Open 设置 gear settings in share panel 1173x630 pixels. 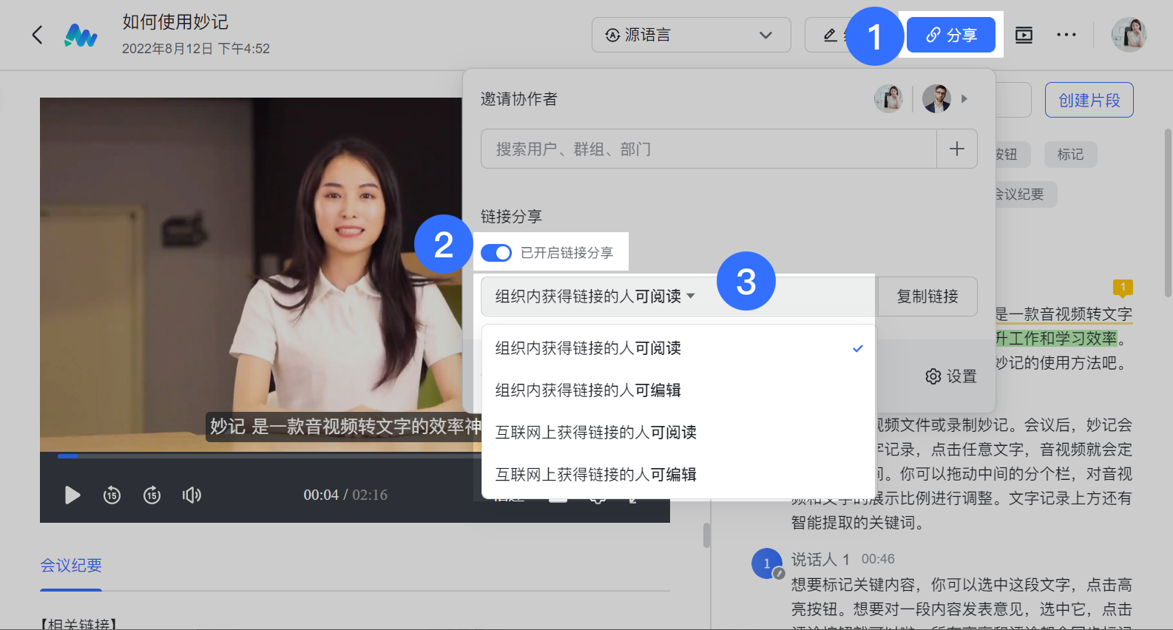(x=951, y=376)
